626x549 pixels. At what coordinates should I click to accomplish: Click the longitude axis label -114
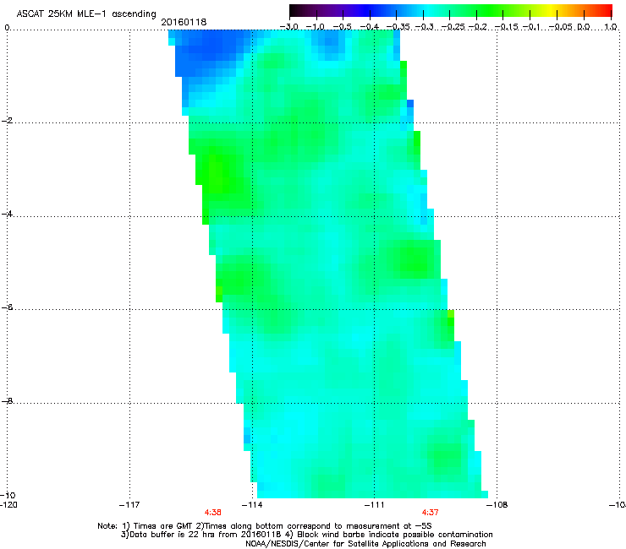click(x=252, y=505)
